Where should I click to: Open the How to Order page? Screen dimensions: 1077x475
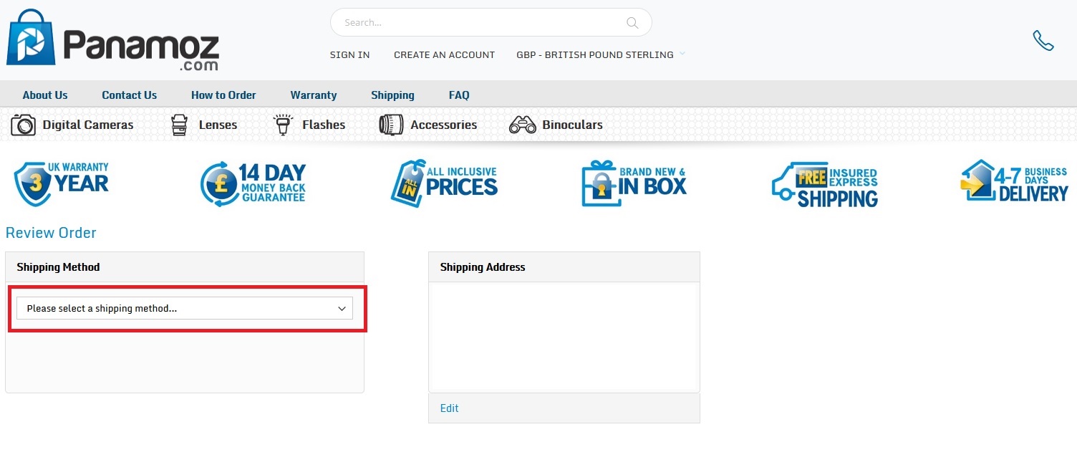223,95
